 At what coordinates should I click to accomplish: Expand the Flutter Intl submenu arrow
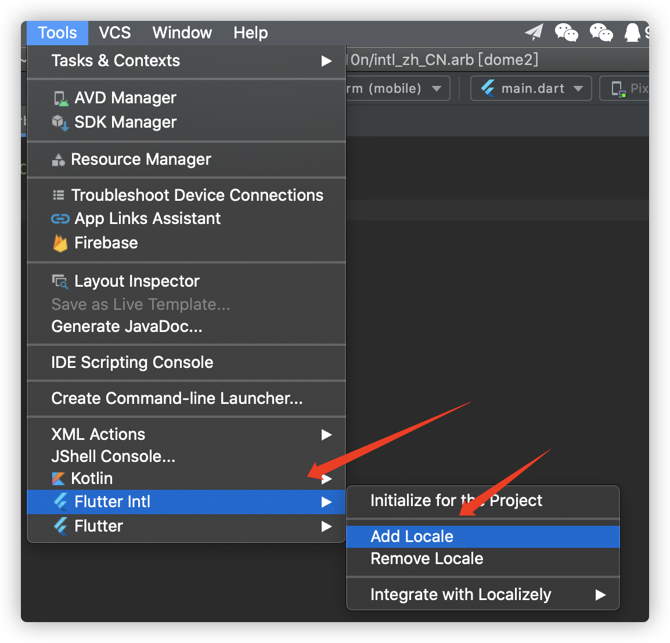(x=326, y=502)
